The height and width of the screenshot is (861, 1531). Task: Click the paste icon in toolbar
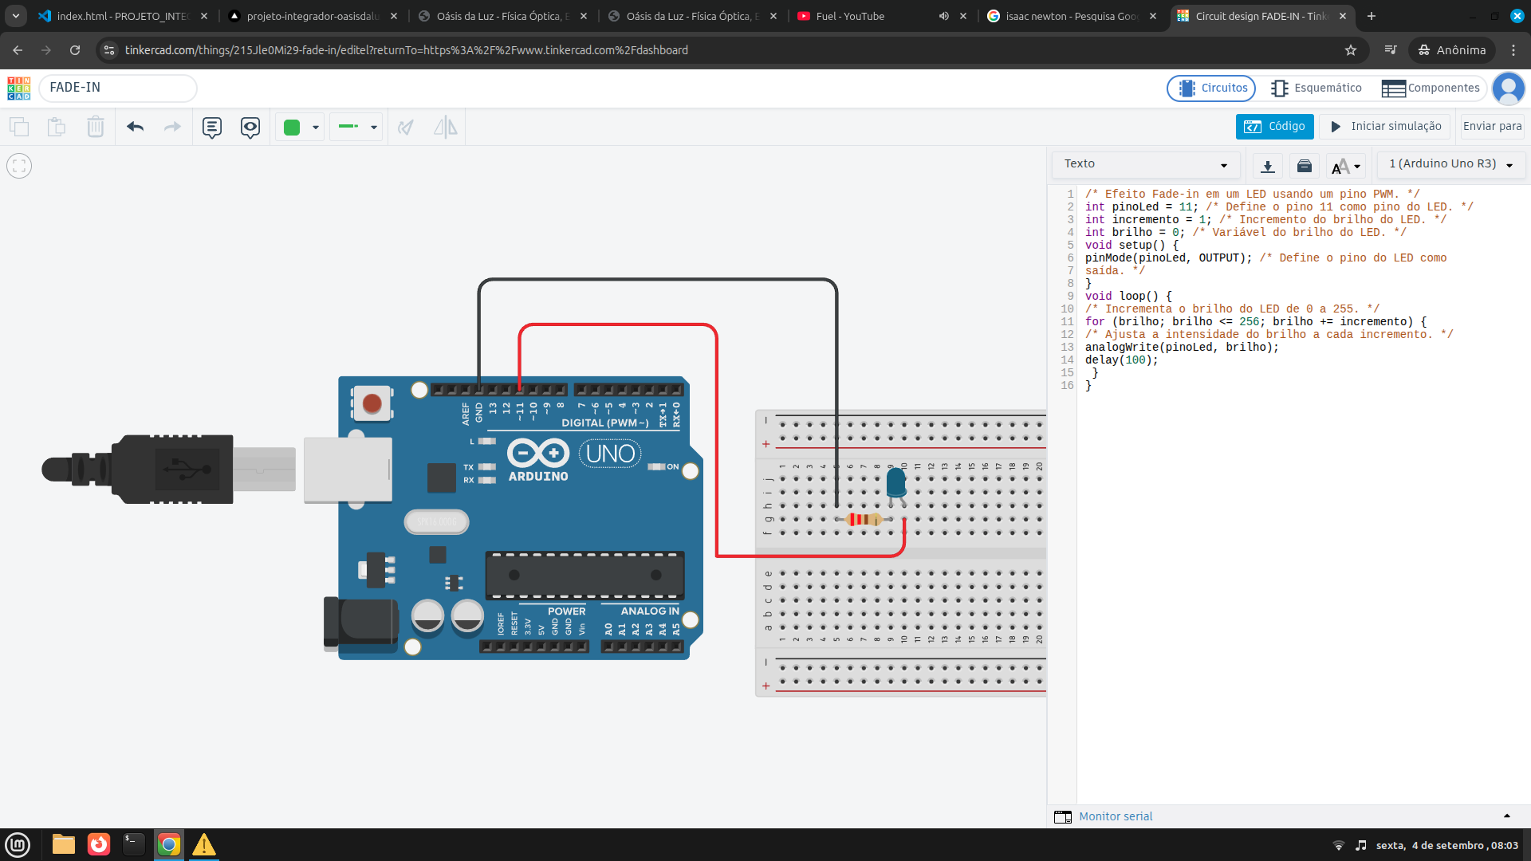pos(57,127)
